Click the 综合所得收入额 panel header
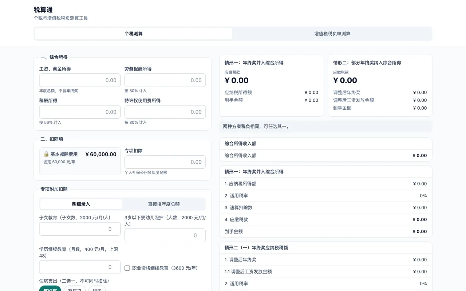The height and width of the screenshot is (291, 466). pyautogui.click(x=326, y=144)
